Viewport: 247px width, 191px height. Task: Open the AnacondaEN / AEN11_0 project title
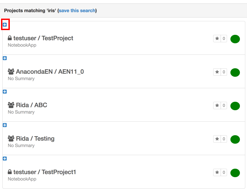point(50,72)
